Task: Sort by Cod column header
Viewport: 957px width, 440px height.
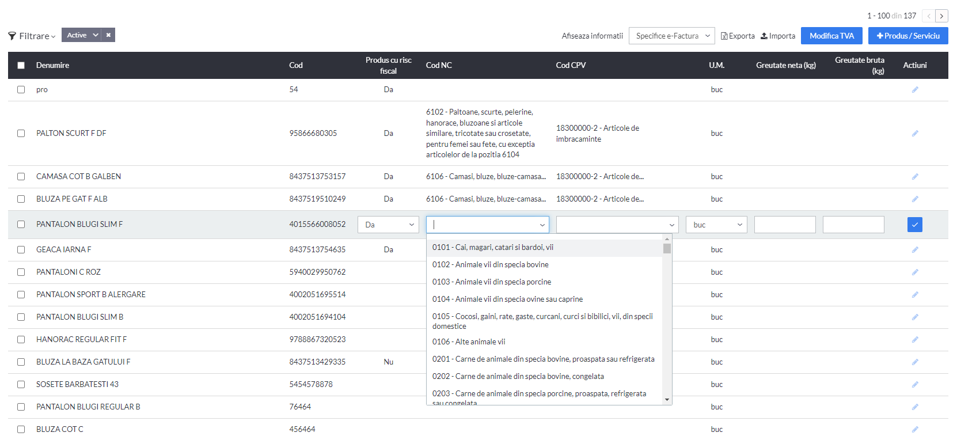Action: click(x=296, y=66)
